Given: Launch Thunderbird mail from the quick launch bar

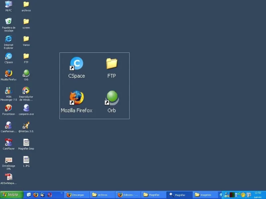Looking at the screenshot, I should [x=43, y=195].
